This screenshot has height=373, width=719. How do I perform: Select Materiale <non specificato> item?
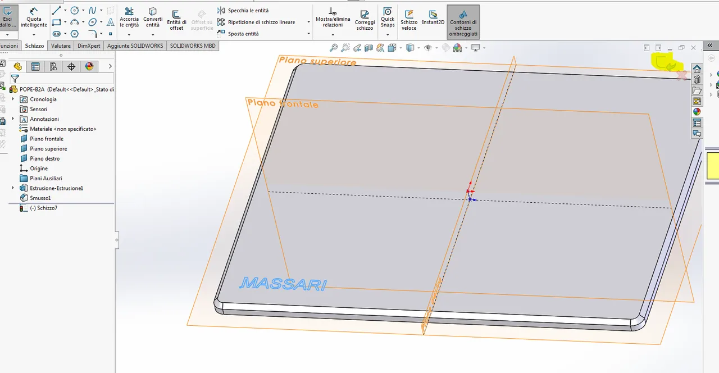pos(58,129)
